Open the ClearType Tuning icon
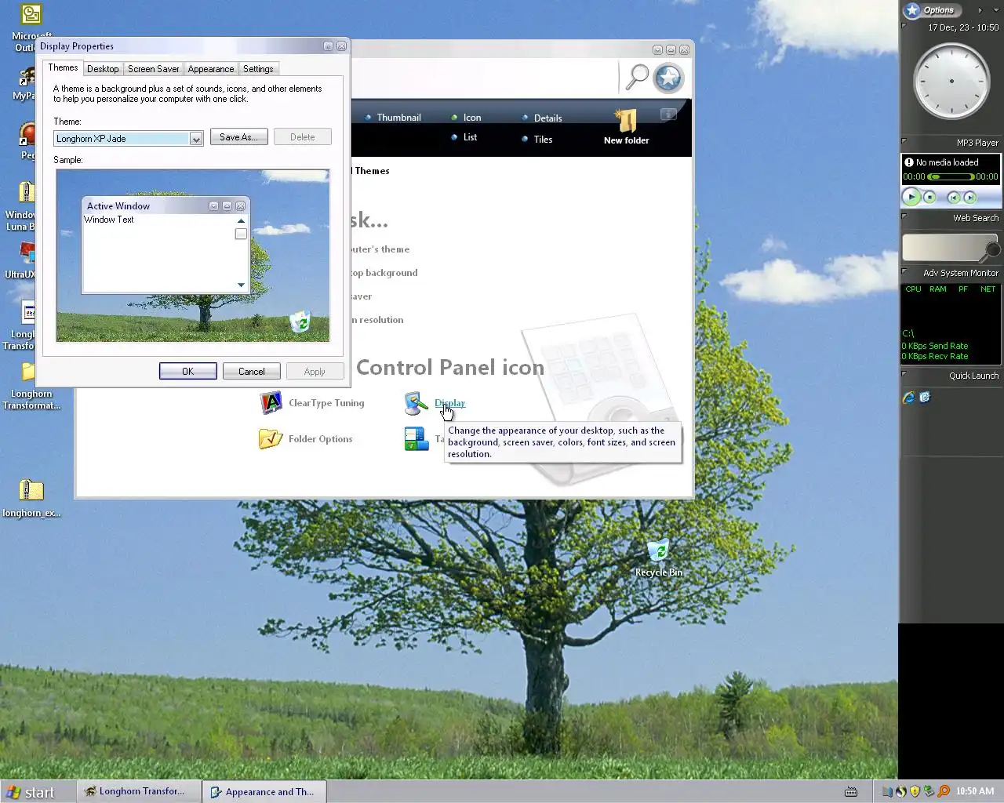The width and height of the screenshot is (1004, 803). [271, 403]
